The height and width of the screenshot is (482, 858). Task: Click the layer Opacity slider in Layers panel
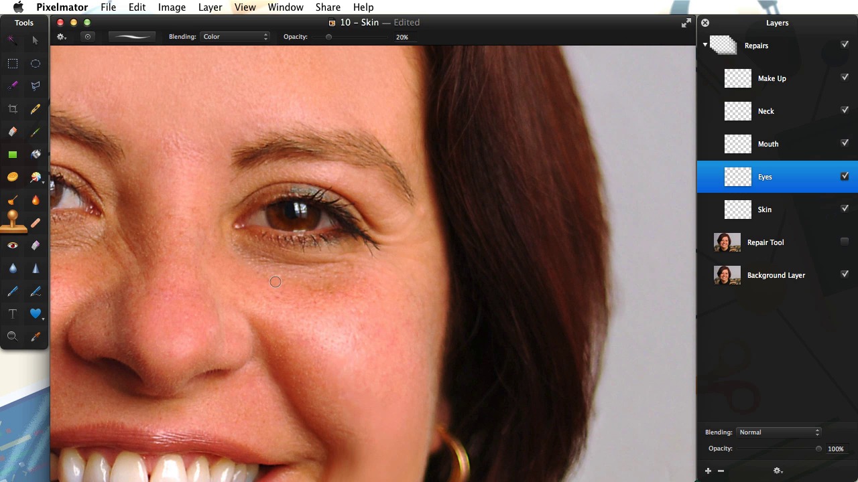818,449
